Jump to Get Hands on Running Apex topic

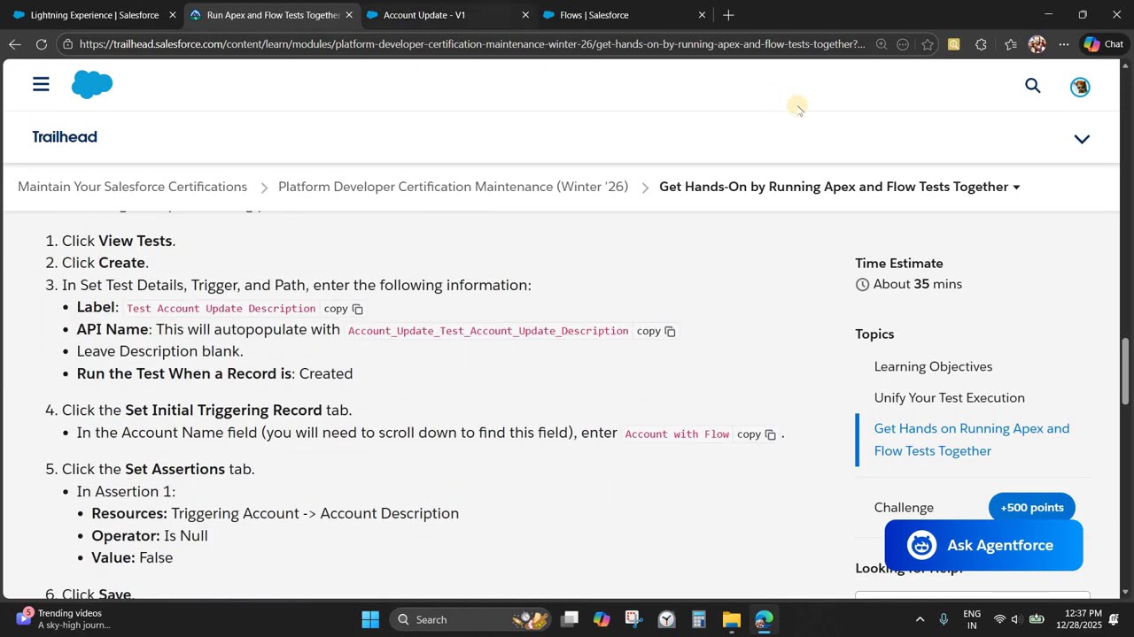pos(972,440)
